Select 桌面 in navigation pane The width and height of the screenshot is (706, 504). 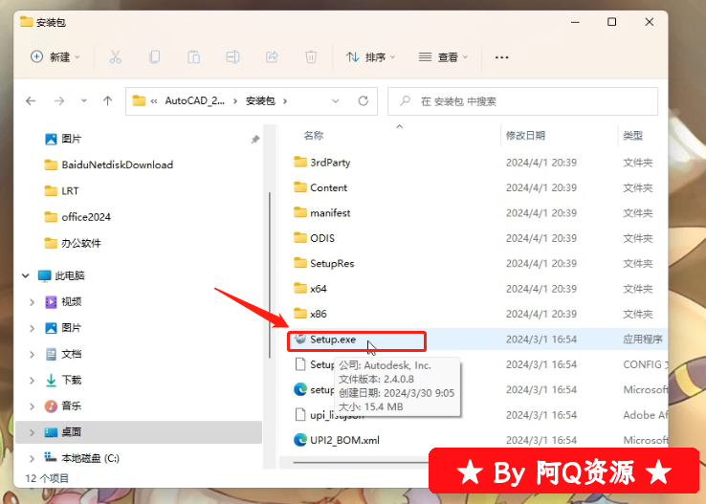click(63, 432)
